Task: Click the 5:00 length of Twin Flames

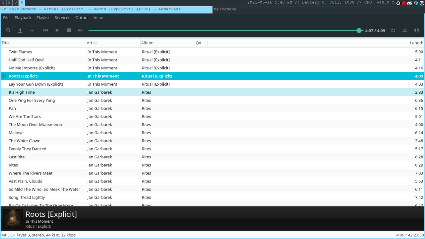Action: click(x=419, y=52)
